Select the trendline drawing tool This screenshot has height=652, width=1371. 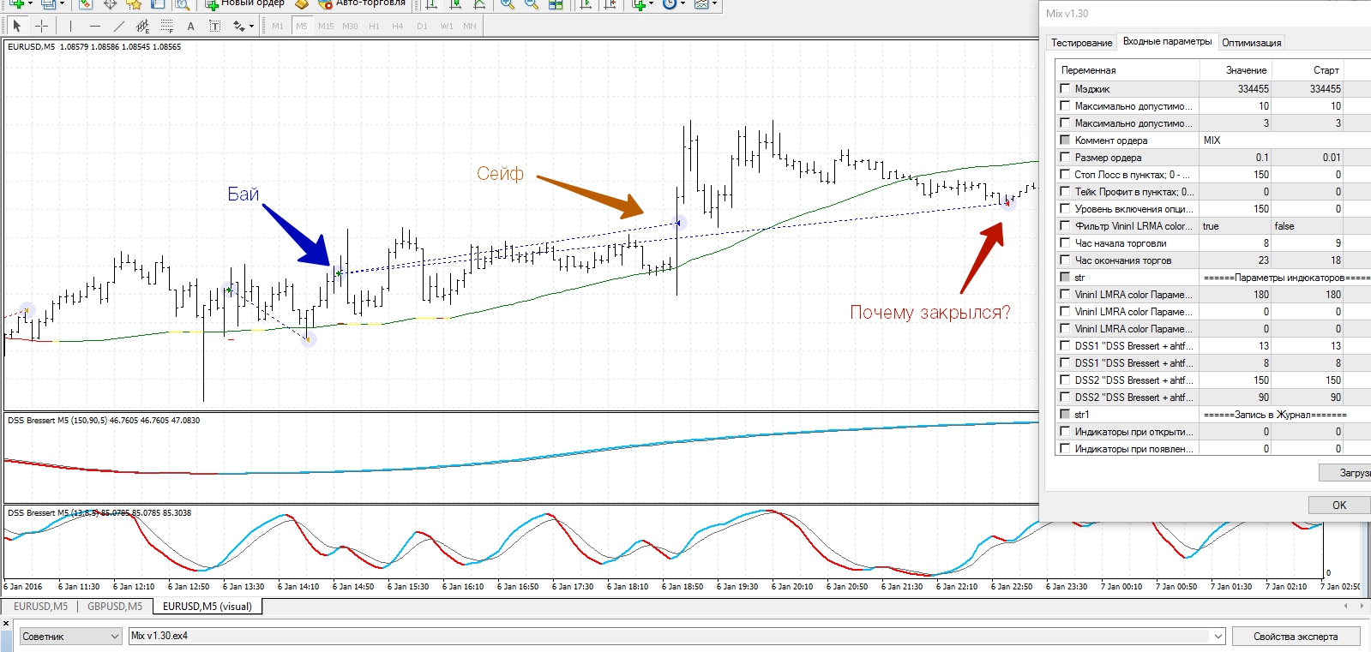click(x=118, y=26)
